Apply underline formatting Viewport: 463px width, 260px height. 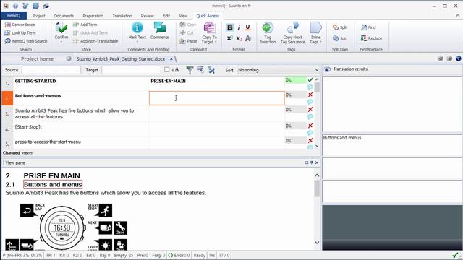(x=248, y=27)
